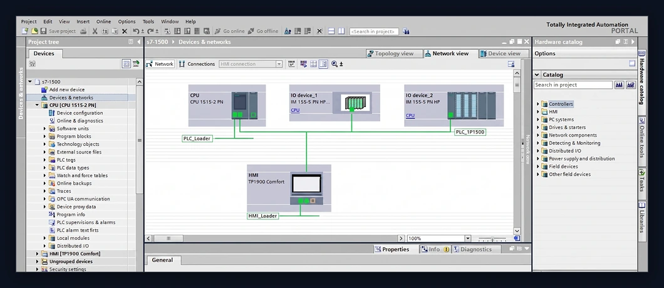The image size is (664, 288).
Task: Click the PLC_Loader network label
Action: click(x=197, y=138)
